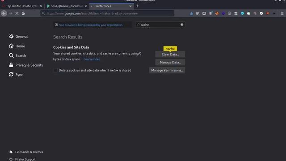Image resolution: width=286 pixels, height=161 pixels.
Task: Click the red shield extension icon
Action: pyautogui.click(x=268, y=13)
